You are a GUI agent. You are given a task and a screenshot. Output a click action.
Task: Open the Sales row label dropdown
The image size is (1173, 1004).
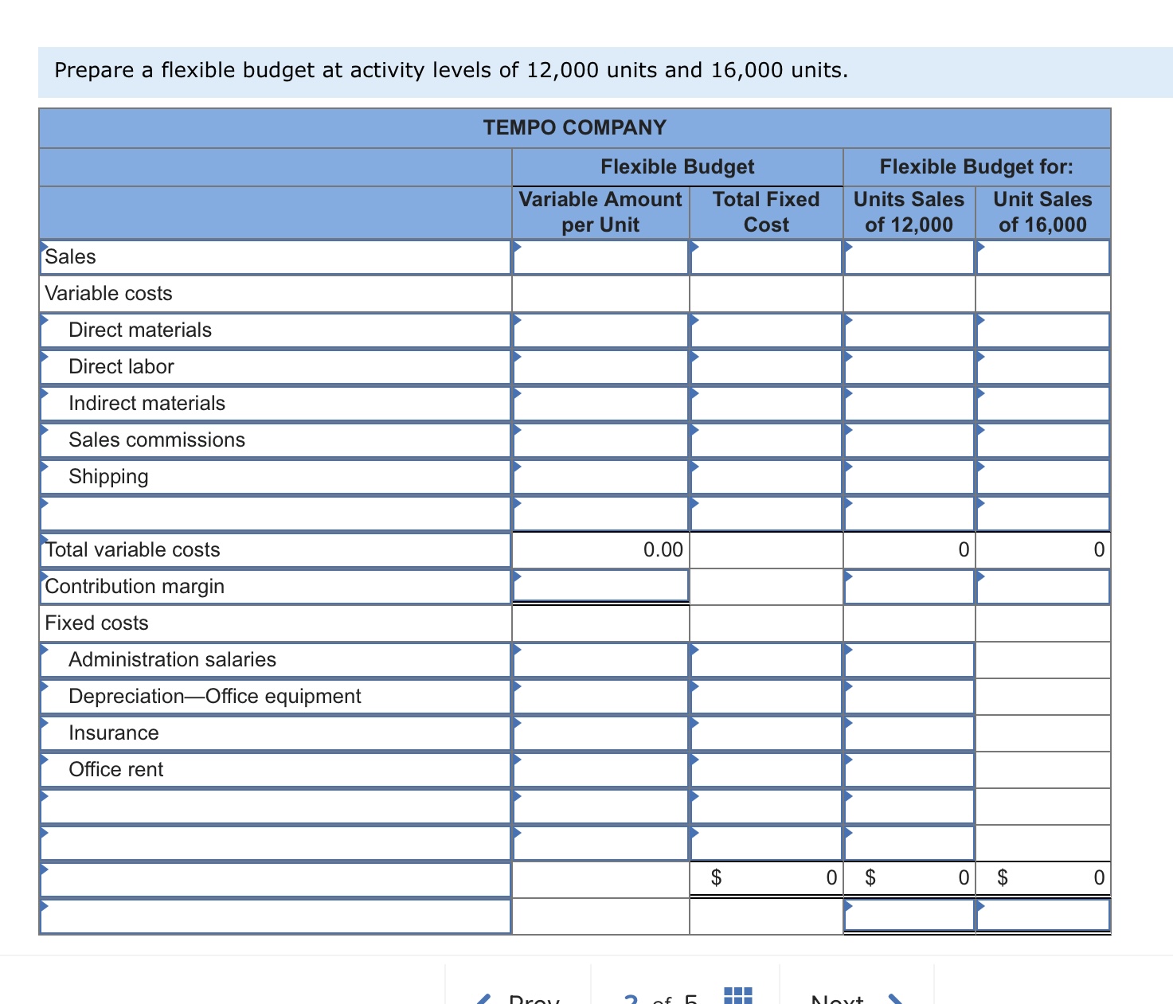275,257
